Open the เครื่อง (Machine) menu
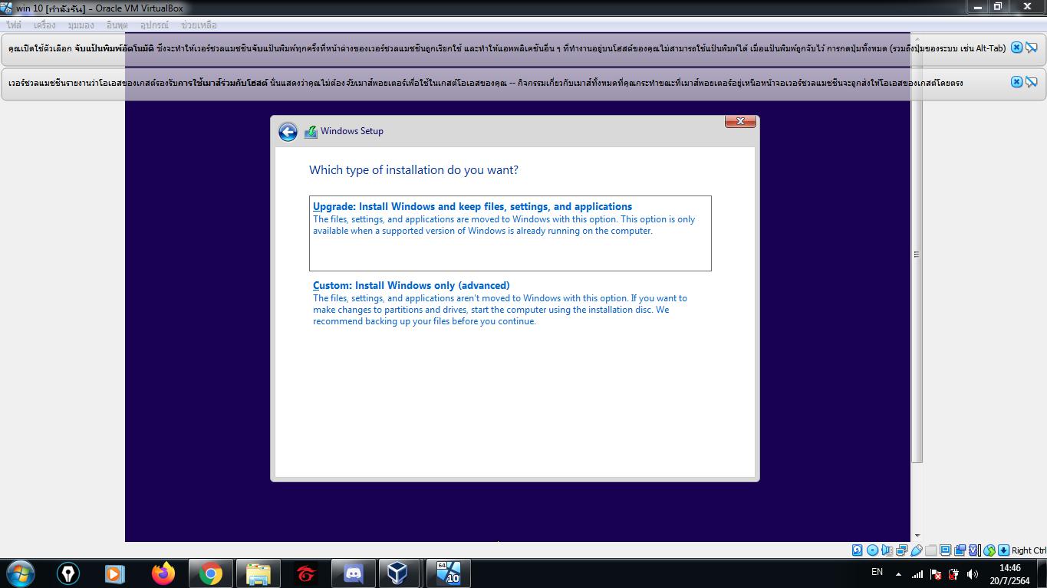The height and width of the screenshot is (588, 1047). pos(44,25)
